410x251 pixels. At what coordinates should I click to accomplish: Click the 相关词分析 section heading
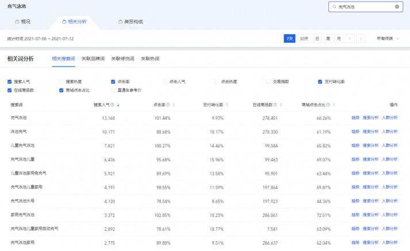[20, 59]
